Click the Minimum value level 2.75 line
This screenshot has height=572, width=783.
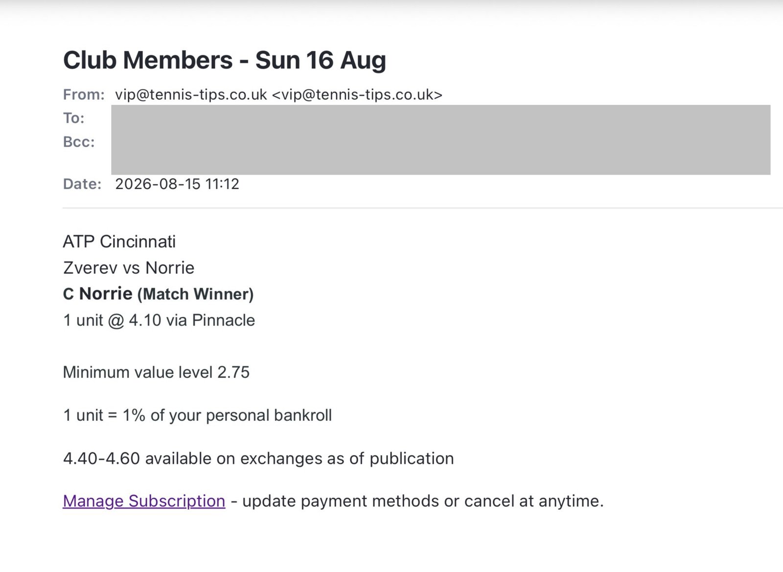pos(156,372)
